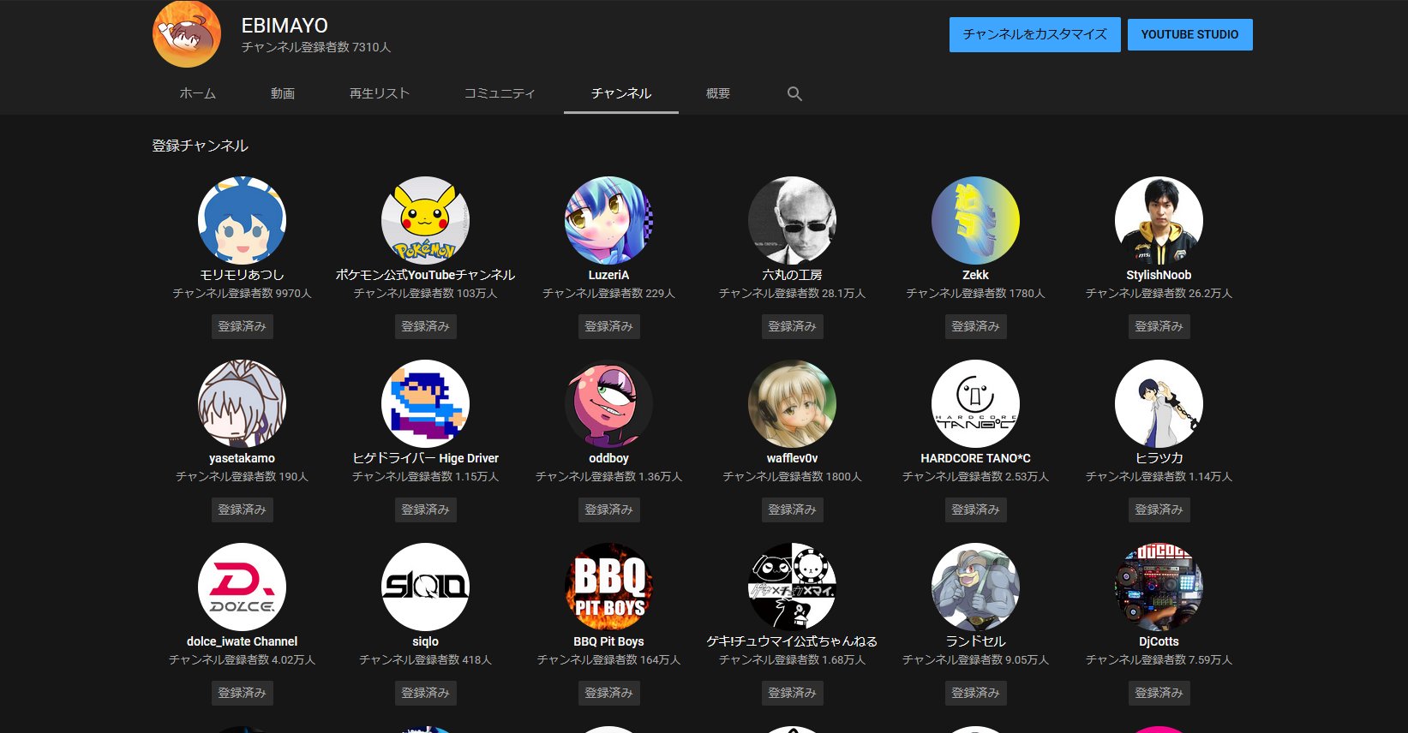Click 登録済み under DjCotts
This screenshot has height=733, width=1408.
1159,693
